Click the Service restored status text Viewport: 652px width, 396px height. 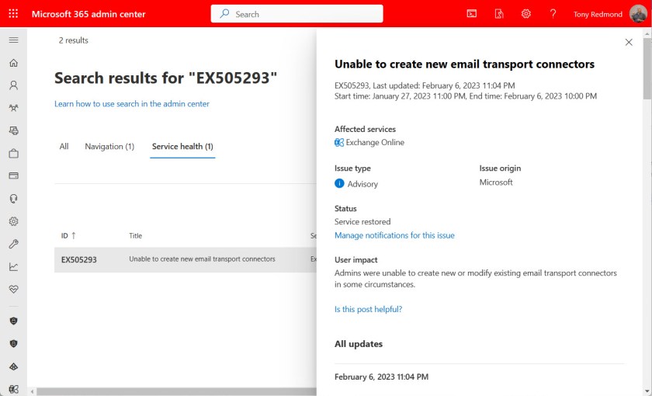coord(362,222)
